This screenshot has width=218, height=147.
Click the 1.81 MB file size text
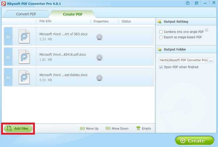point(46,60)
